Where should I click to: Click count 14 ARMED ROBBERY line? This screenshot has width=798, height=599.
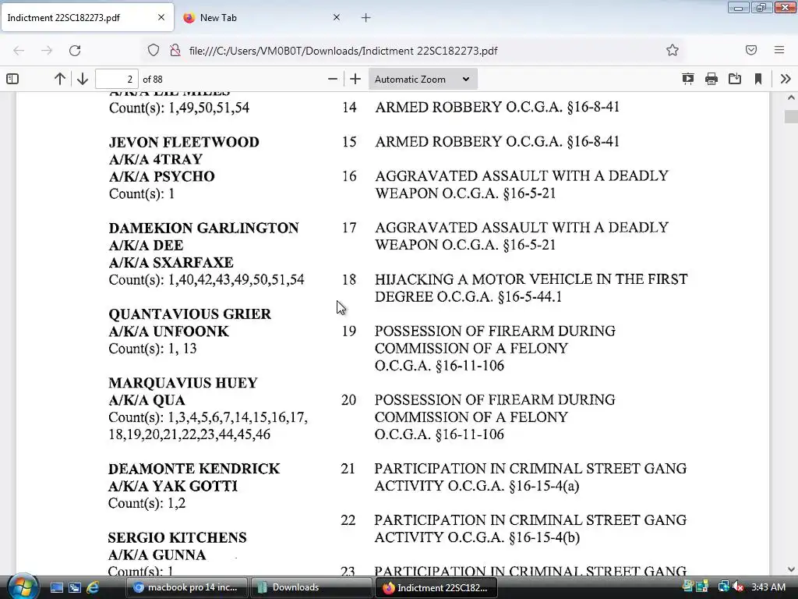coord(497,107)
